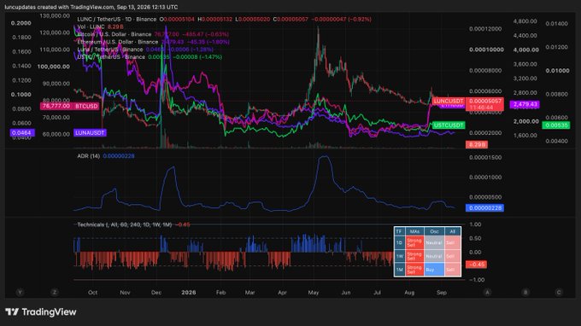Image resolution: width=581 pixels, height=326 pixels.
Task: Click the 0.0464 purple price tag
Action: (22, 132)
